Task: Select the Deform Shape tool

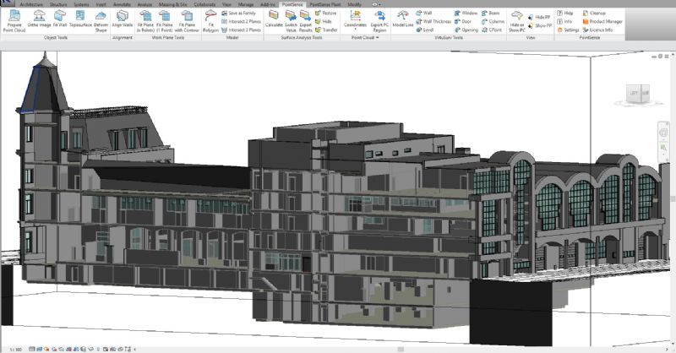Action: (101, 20)
